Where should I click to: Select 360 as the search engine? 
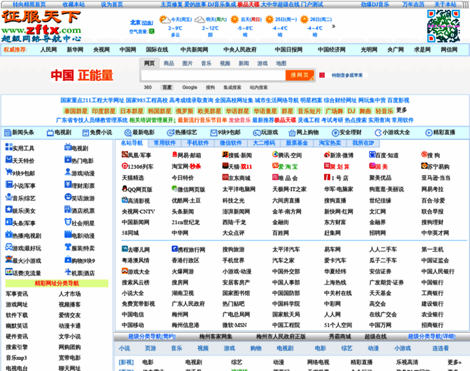[x=148, y=87]
